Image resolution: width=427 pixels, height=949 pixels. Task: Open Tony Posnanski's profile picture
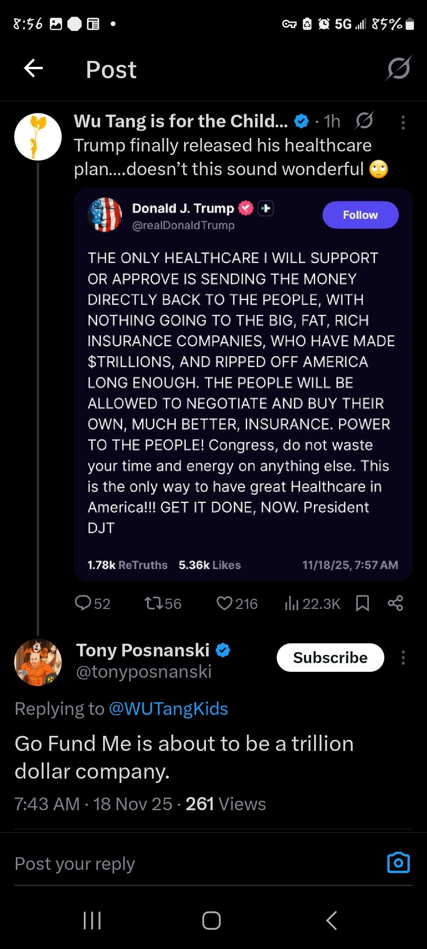[x=38, y=662]
